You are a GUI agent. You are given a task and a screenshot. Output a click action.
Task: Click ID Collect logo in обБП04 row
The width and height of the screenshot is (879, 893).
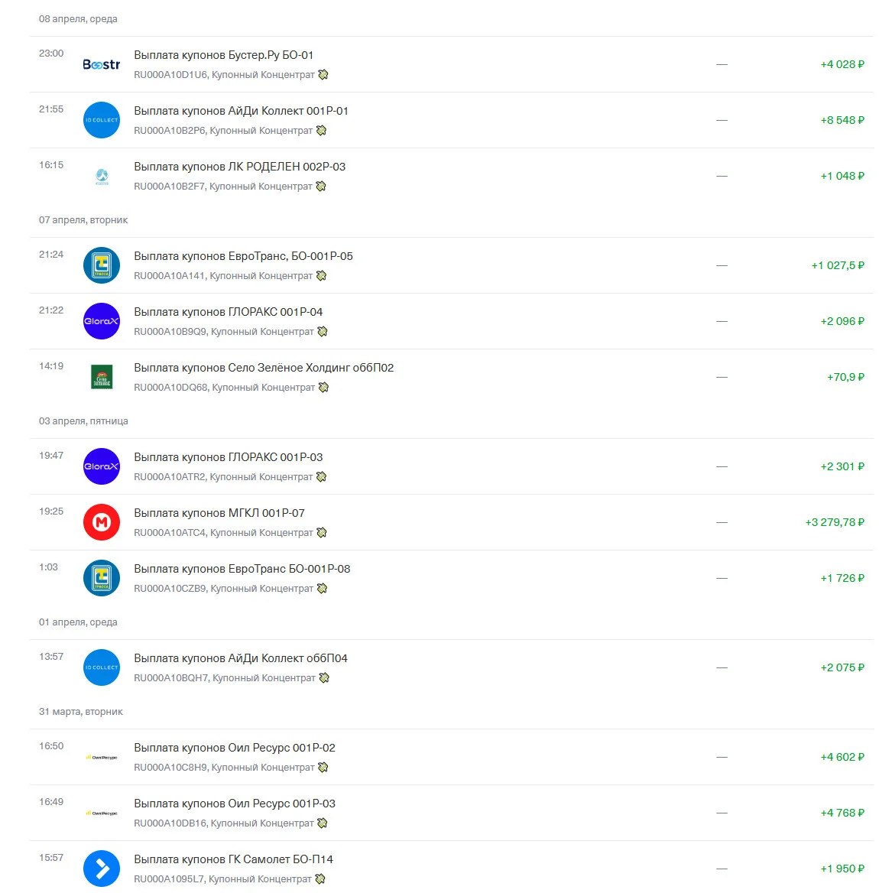(x=102, y=667)
